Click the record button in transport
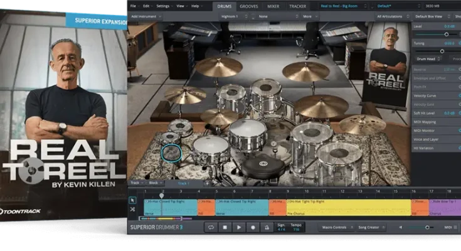 [253, 227]
